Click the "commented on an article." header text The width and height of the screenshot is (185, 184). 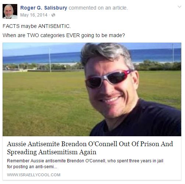[x=98, y=8]
